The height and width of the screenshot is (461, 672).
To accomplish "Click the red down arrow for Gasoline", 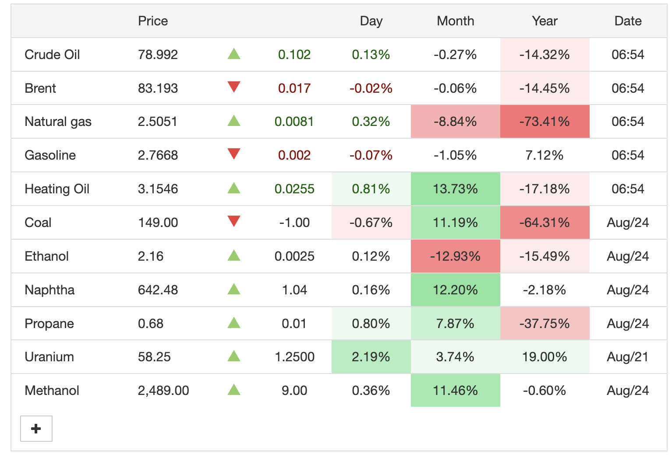I will click(234, 154).
